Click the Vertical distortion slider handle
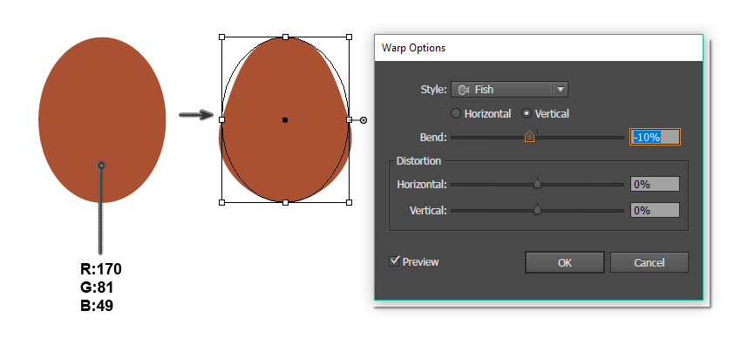The image size is (741, 345). 537,209
